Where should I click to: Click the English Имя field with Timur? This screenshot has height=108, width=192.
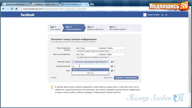pos(89,54)
